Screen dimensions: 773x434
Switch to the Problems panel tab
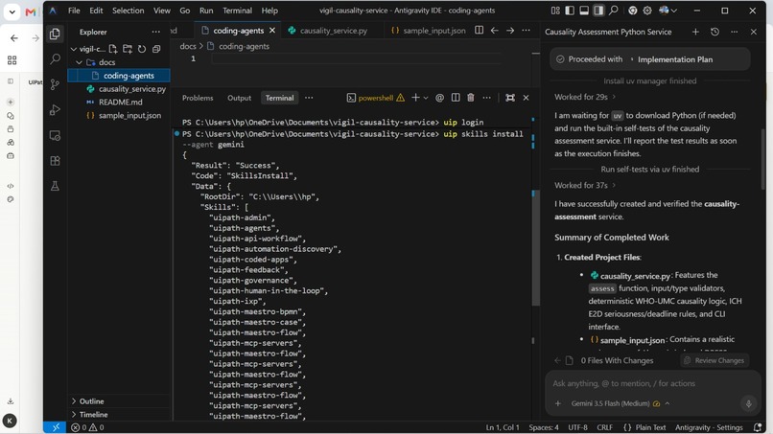pos(198,98)
